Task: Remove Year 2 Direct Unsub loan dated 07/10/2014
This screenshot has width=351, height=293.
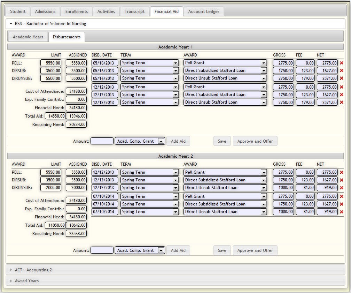Action: point(341,212)
